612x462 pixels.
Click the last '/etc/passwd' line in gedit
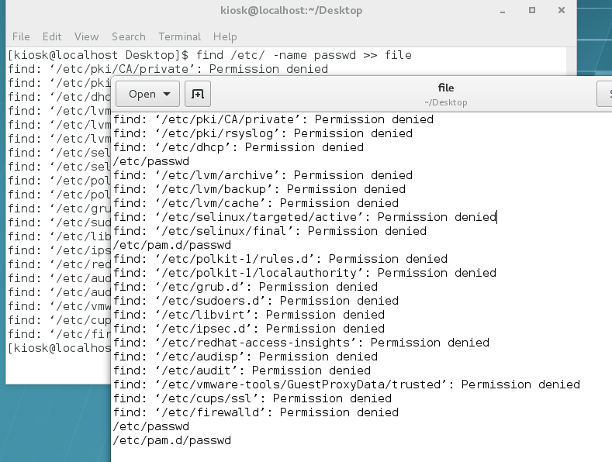[x=151, y=426]
